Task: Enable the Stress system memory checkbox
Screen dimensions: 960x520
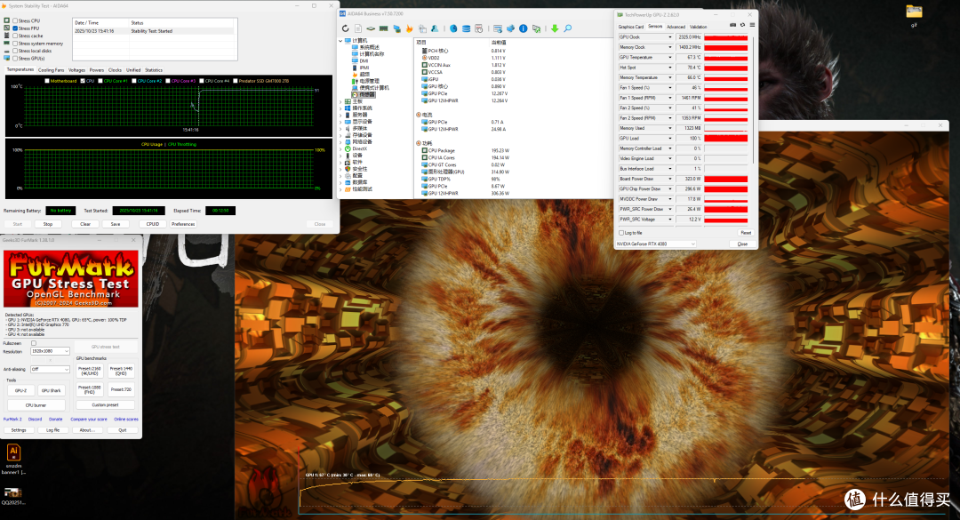Action: 15,44
